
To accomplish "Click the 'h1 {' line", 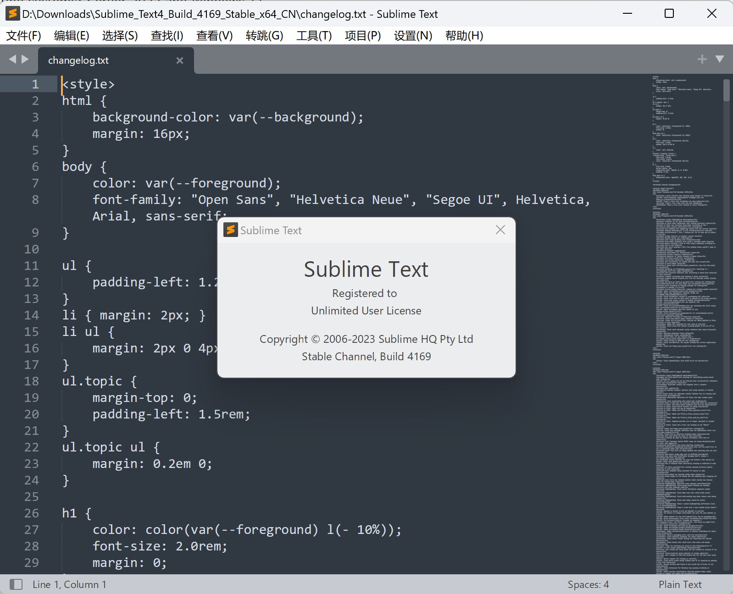I will 77,513.
